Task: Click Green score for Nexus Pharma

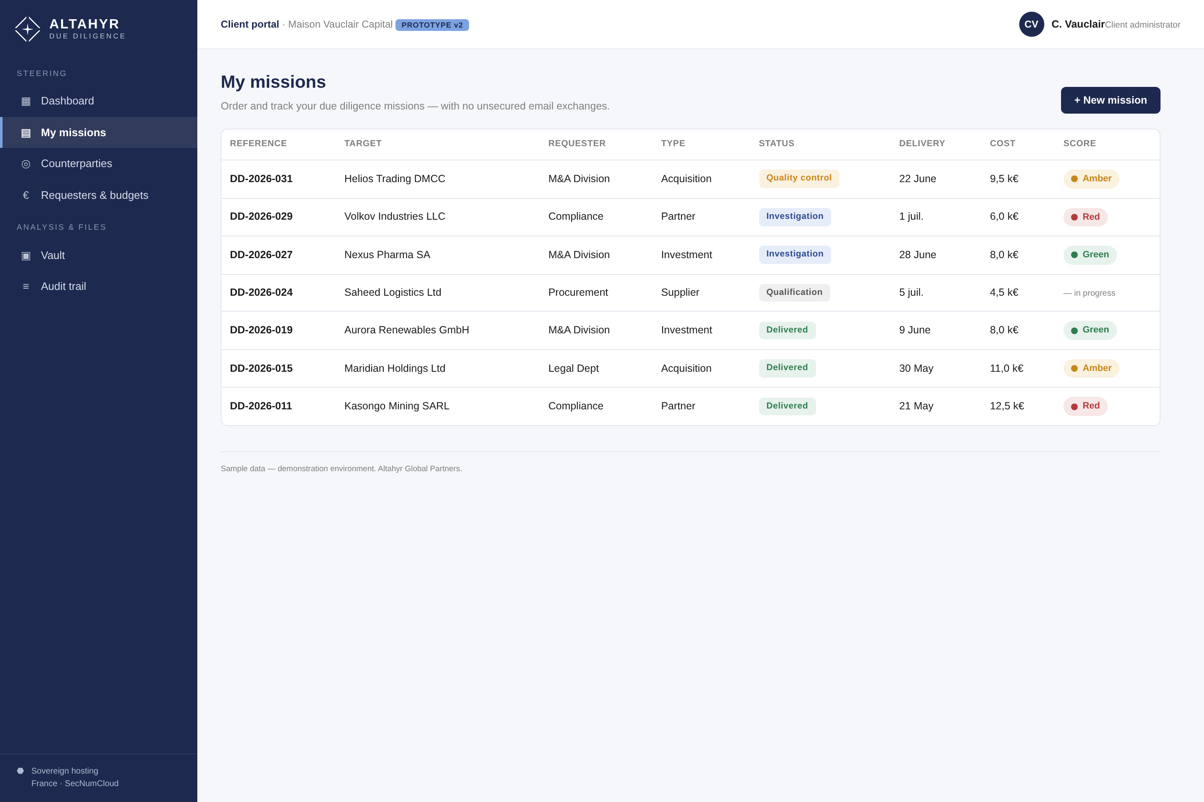Action: (1090, 255)
